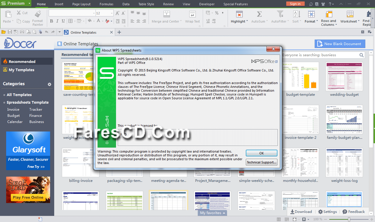Click the AutoSum sigma icon
375x222 pixels.
pyautogui.click(x=259, y=14)
